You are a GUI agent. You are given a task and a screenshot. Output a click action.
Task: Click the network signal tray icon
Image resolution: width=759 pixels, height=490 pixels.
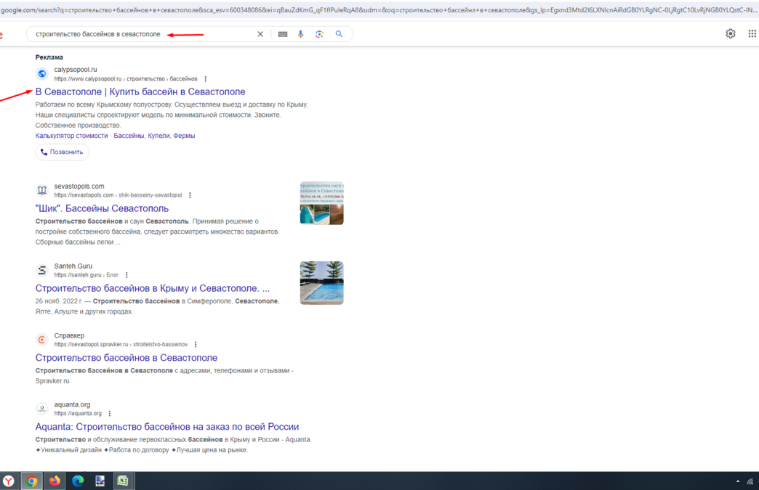750,481
